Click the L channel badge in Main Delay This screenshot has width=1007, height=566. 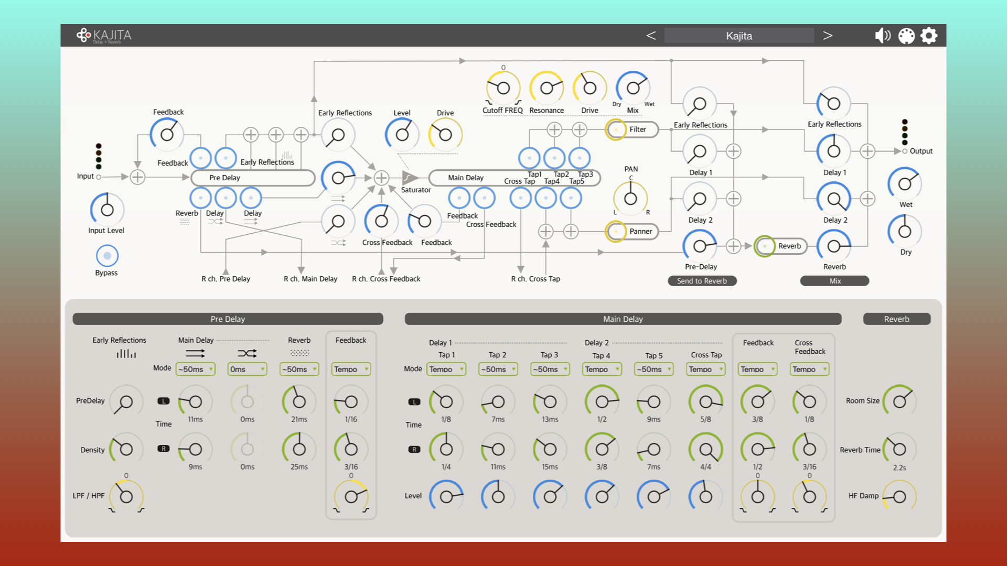click(414, 402)
